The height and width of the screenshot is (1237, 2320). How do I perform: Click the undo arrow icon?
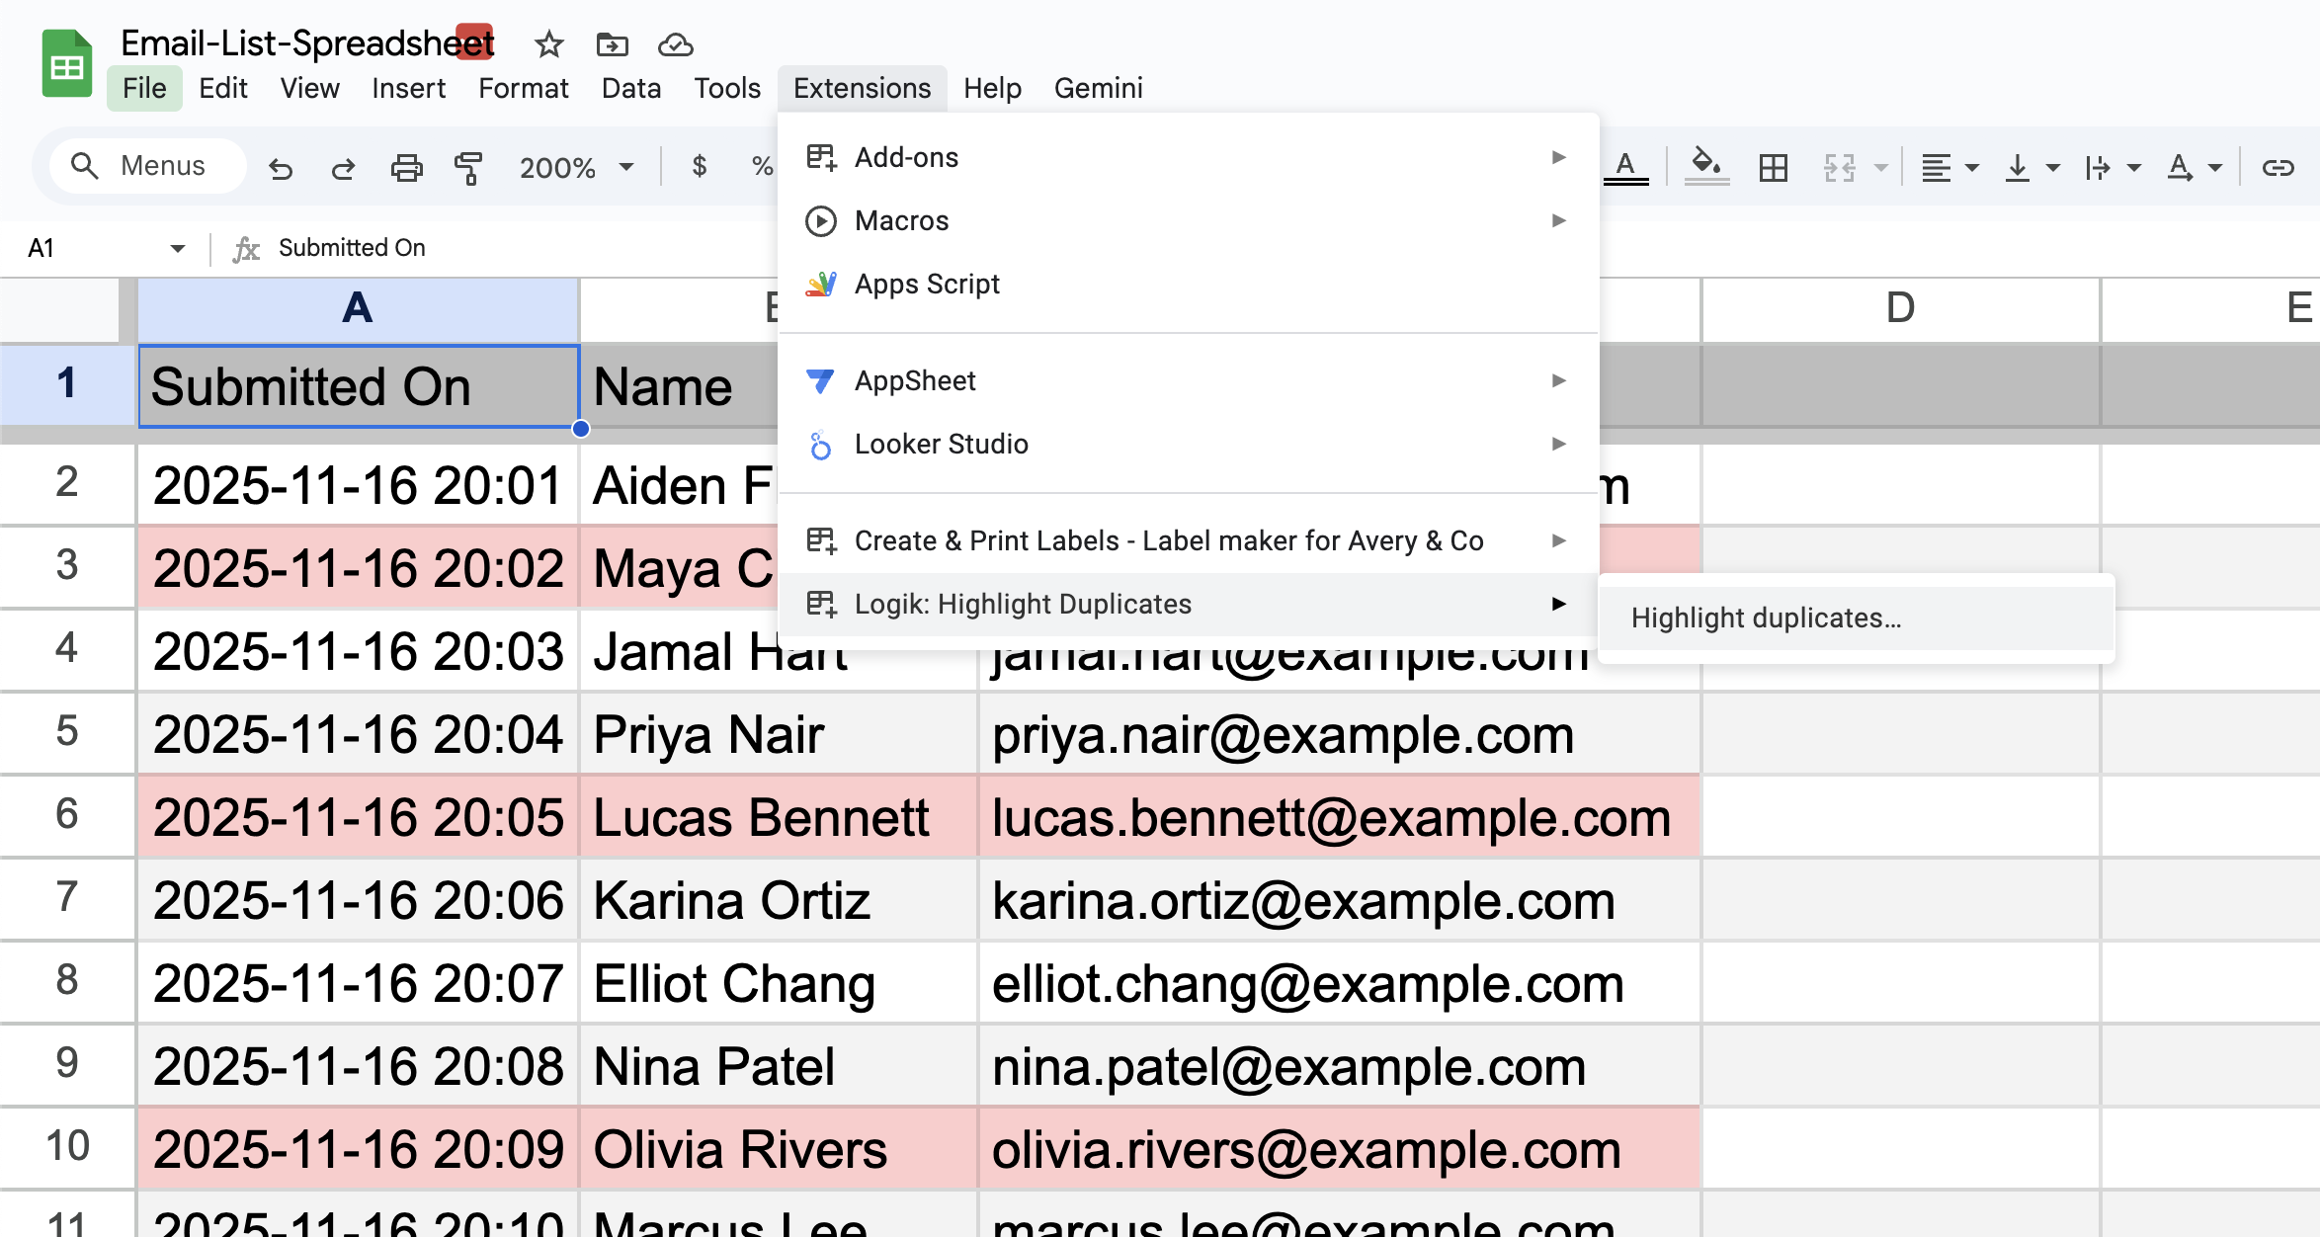point(281,168)
